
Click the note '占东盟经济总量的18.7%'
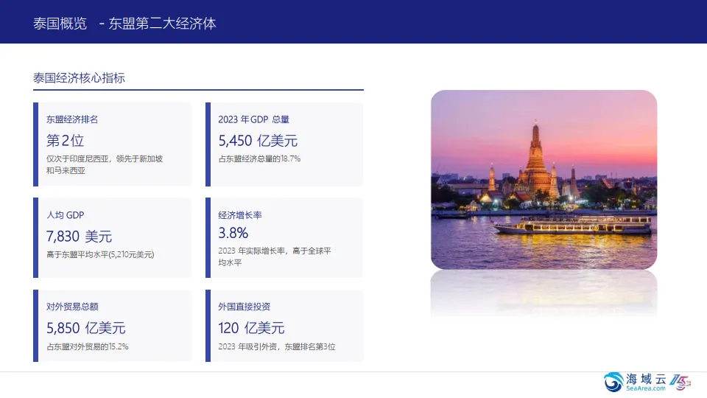pos(259,159)
